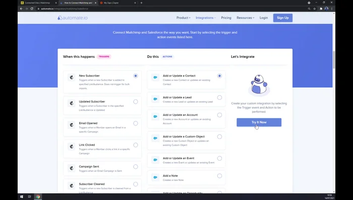
Task: Open the Chrome three-dot menu
Action: pyautogui.click(x=332, y=9)
